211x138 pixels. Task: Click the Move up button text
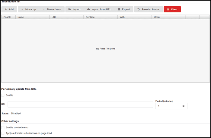click(30, 9)
